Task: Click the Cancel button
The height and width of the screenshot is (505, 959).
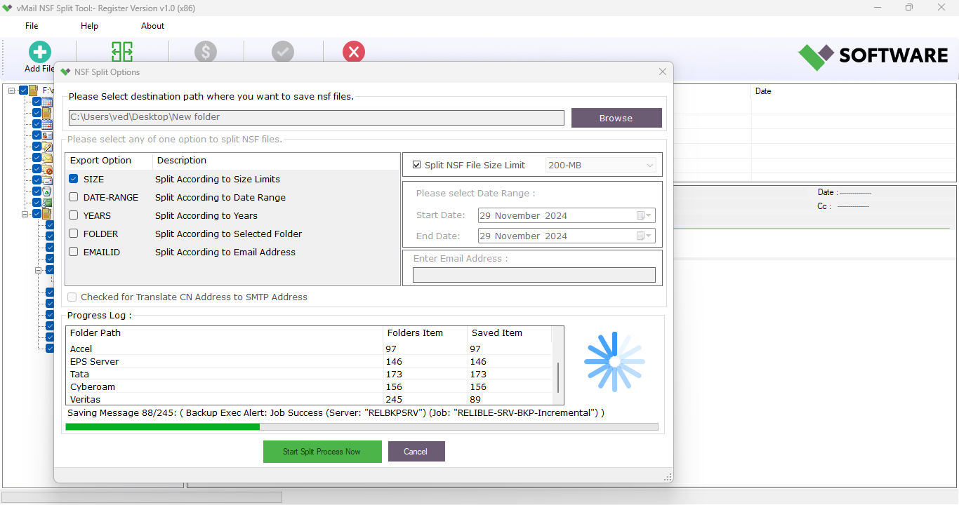Action: [x=416, y=452]
